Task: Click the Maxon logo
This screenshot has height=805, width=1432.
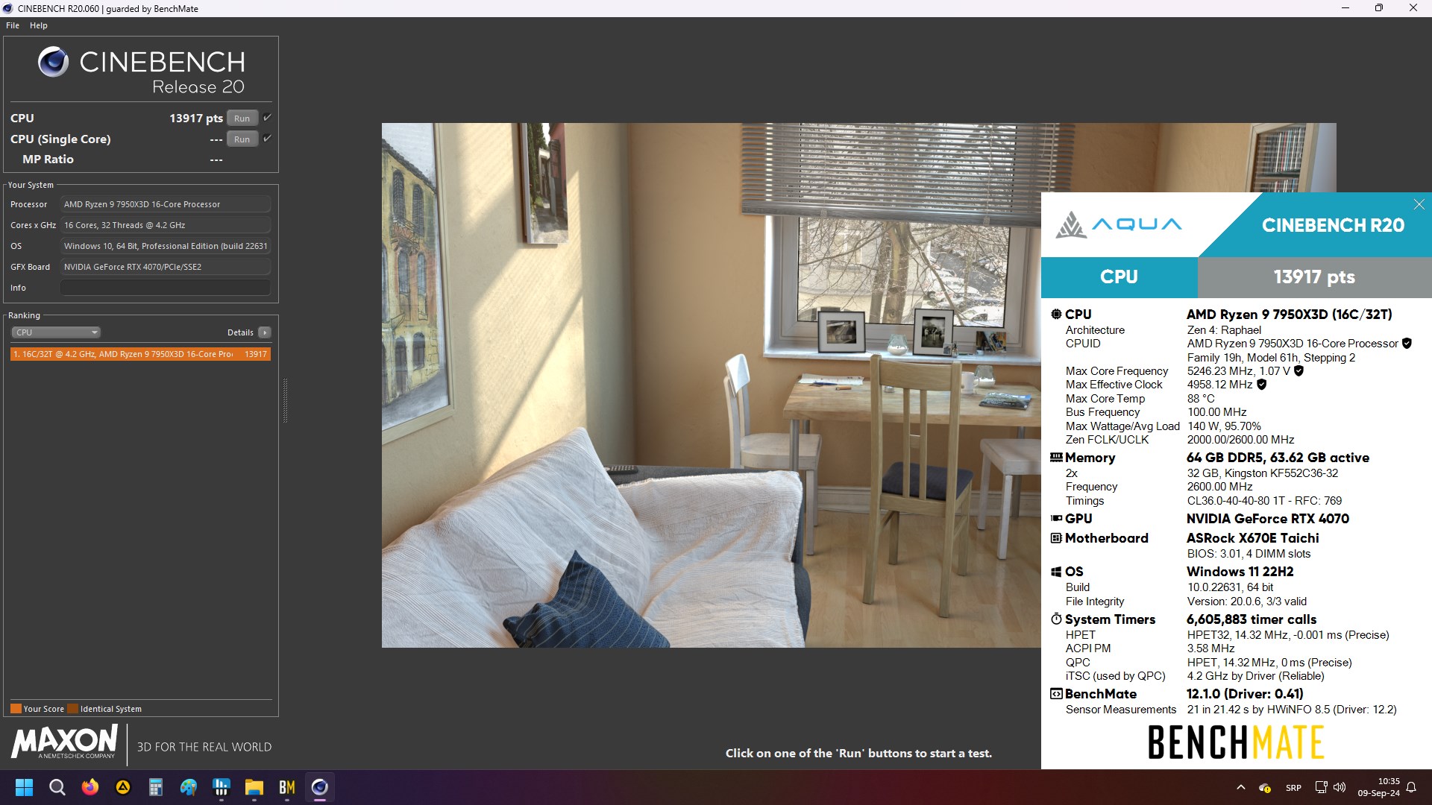Action: point(64,743)
